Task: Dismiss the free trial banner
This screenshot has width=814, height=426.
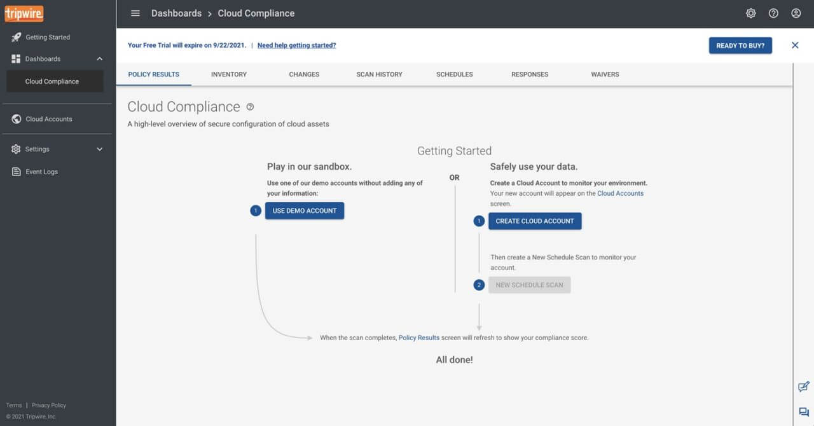Action: 795,45
